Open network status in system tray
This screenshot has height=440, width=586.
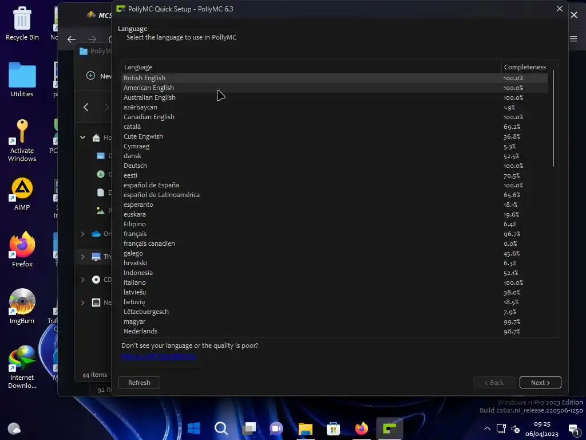click(x=501, y=429)
